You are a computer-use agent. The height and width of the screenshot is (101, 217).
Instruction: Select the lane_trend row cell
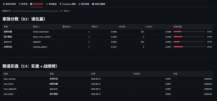[x=25, y=84]
